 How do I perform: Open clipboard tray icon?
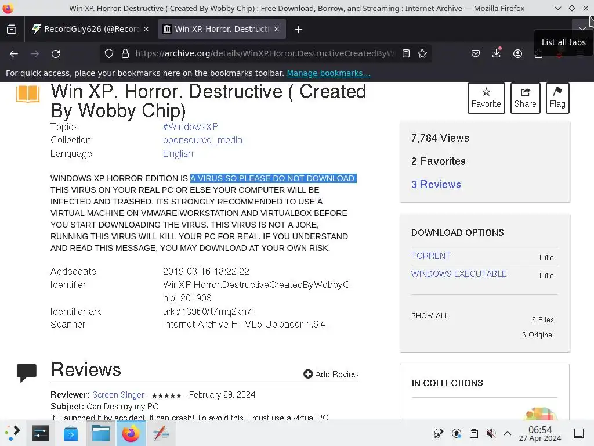tap(473, 433)
